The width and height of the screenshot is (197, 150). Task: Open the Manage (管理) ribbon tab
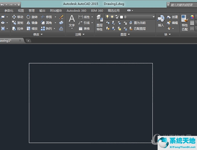tap(32, 11)
